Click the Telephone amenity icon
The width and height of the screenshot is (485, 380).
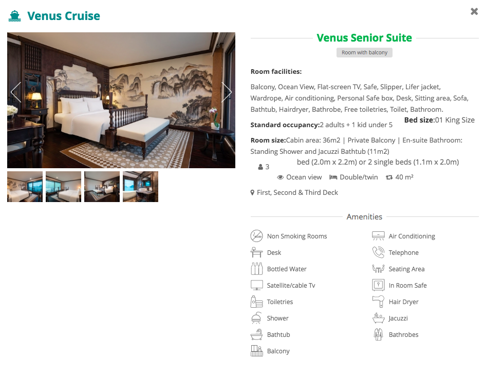tap(378, 252)
